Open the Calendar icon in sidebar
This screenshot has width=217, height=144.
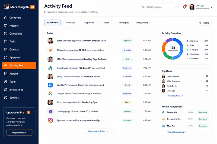click(5, 49)
